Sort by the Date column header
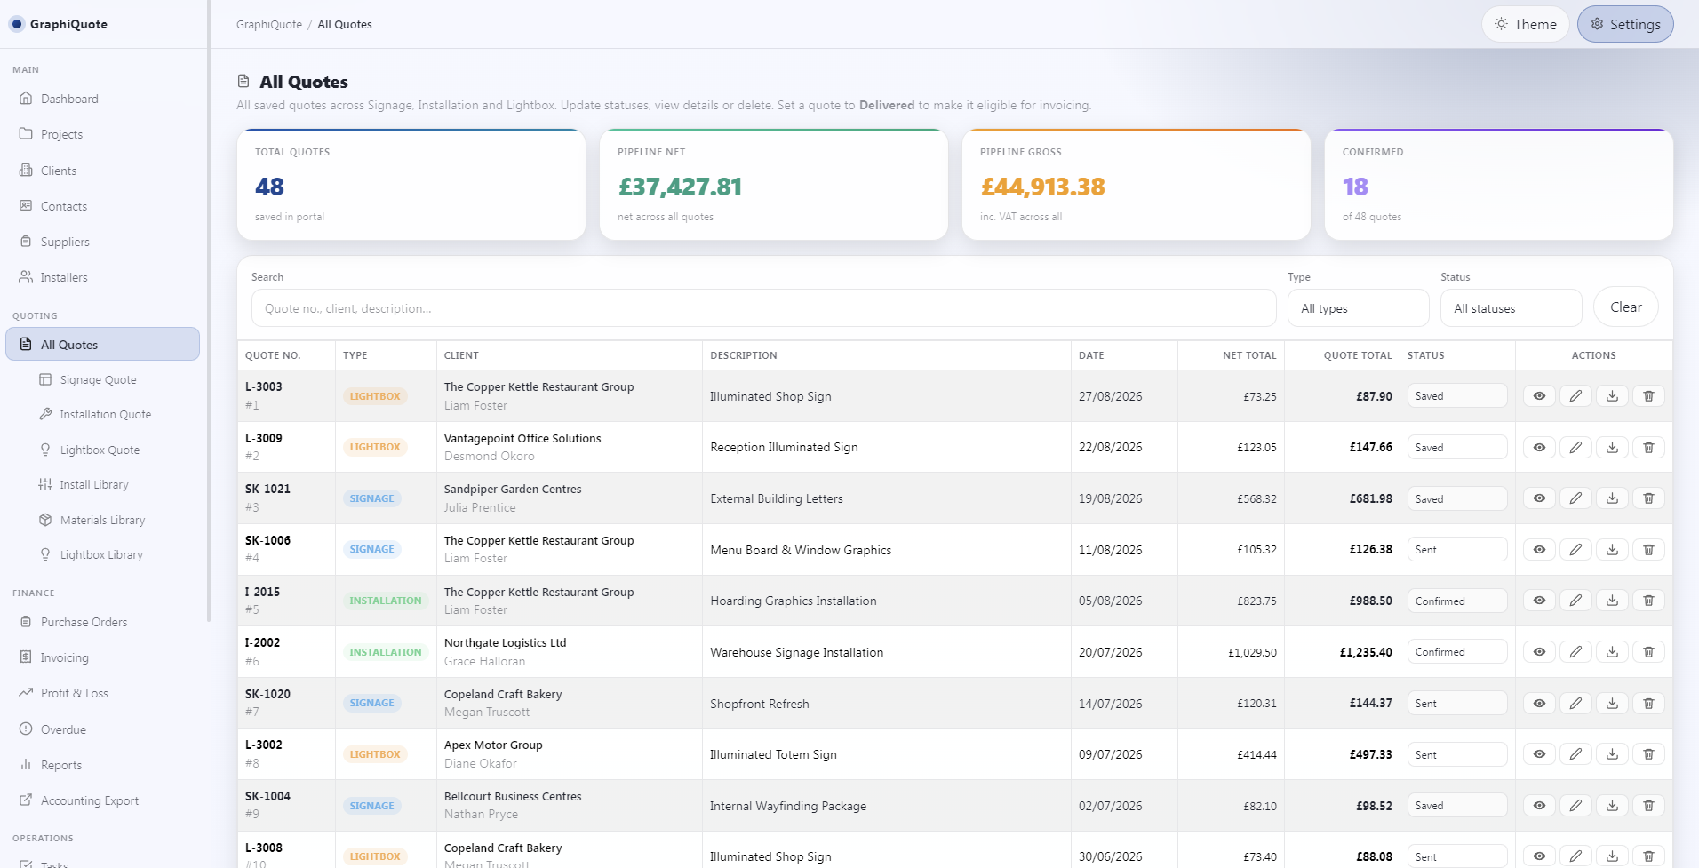 pyautogui.click(x=1091, y=355)
